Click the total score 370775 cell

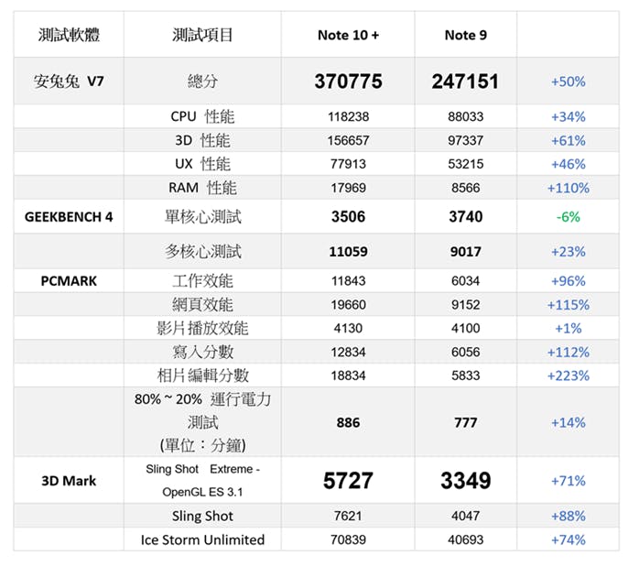(x=348, y=82)
